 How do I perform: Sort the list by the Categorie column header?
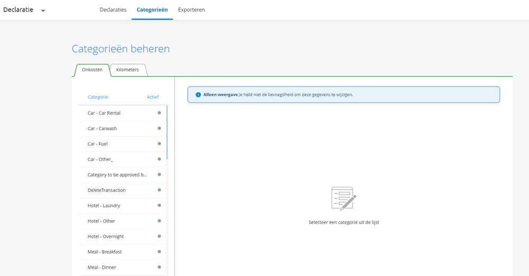point(98,97)
